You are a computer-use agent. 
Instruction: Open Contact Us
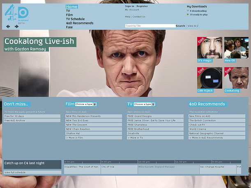(139, 17)
